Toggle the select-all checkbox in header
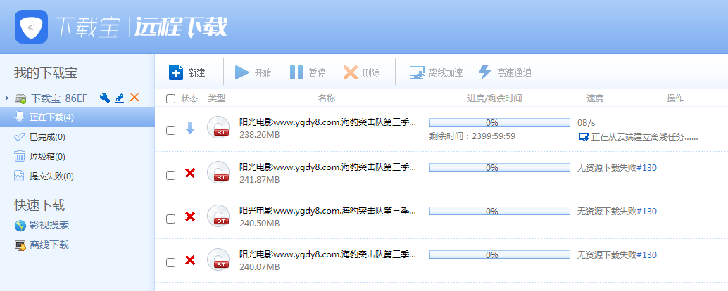Image resolution: width=728 pixels, height=291 pixels. pos(170,98)
